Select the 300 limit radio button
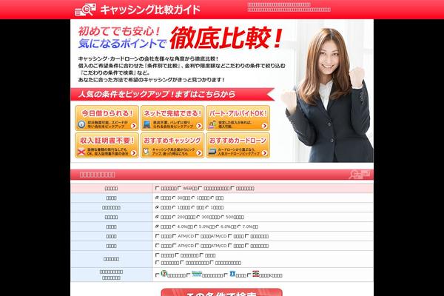The width and height of the screenshot is (444, 296). pos(198,217)
